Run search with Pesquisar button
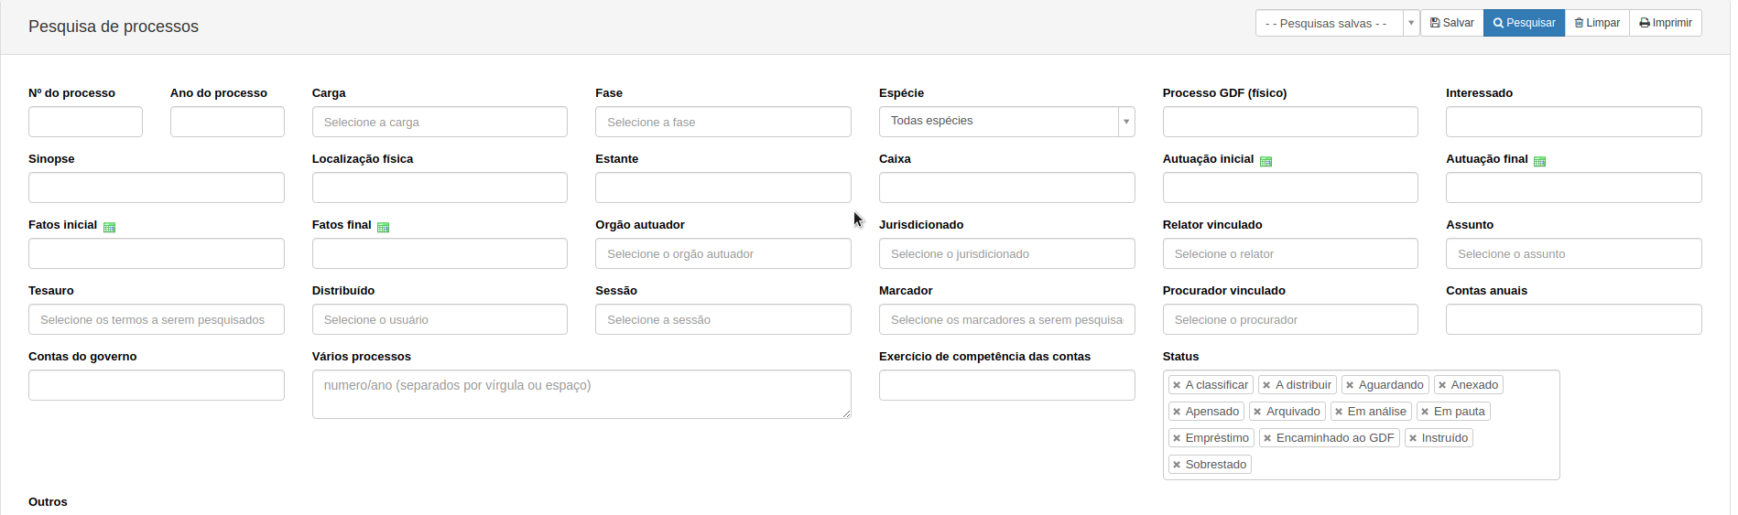 click(1524, 23)
